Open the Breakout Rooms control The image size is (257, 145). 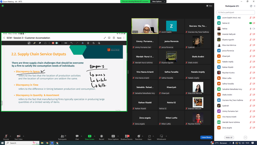click(x=126, y=137)
